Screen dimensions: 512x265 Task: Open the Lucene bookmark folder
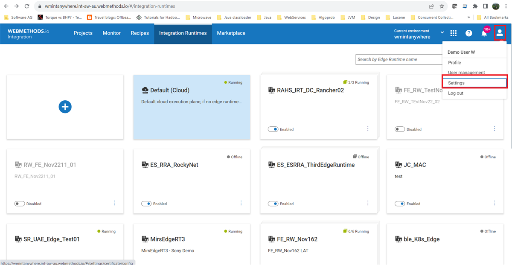[397, 17]
